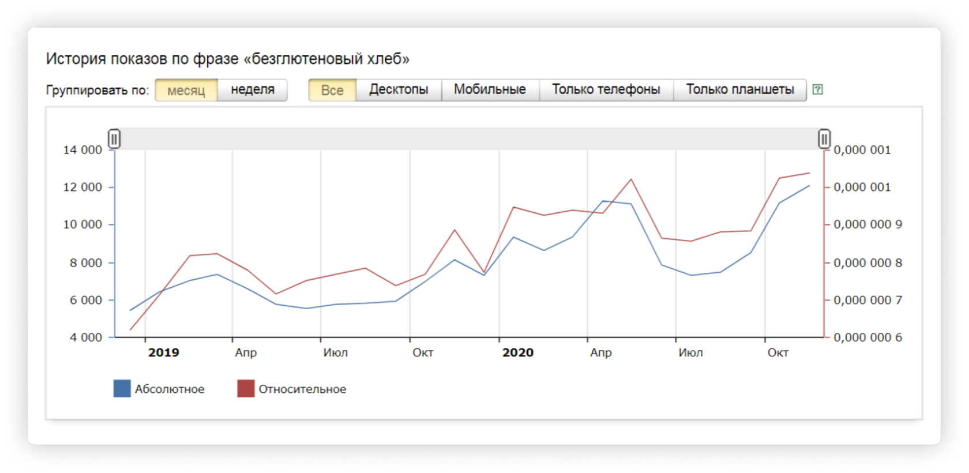Toggle the Абсолютное legend label
The image size is (969, 473).
[x=170, y=389]
